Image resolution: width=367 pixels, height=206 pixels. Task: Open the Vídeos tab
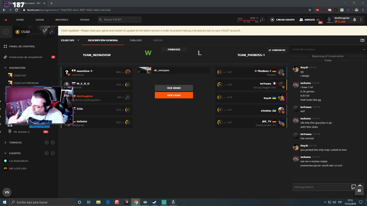point(158,40)
